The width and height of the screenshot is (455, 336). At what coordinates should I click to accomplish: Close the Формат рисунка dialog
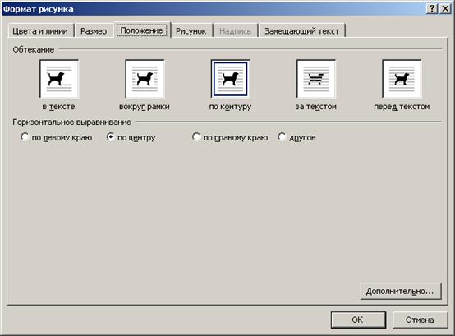point(445,9)
